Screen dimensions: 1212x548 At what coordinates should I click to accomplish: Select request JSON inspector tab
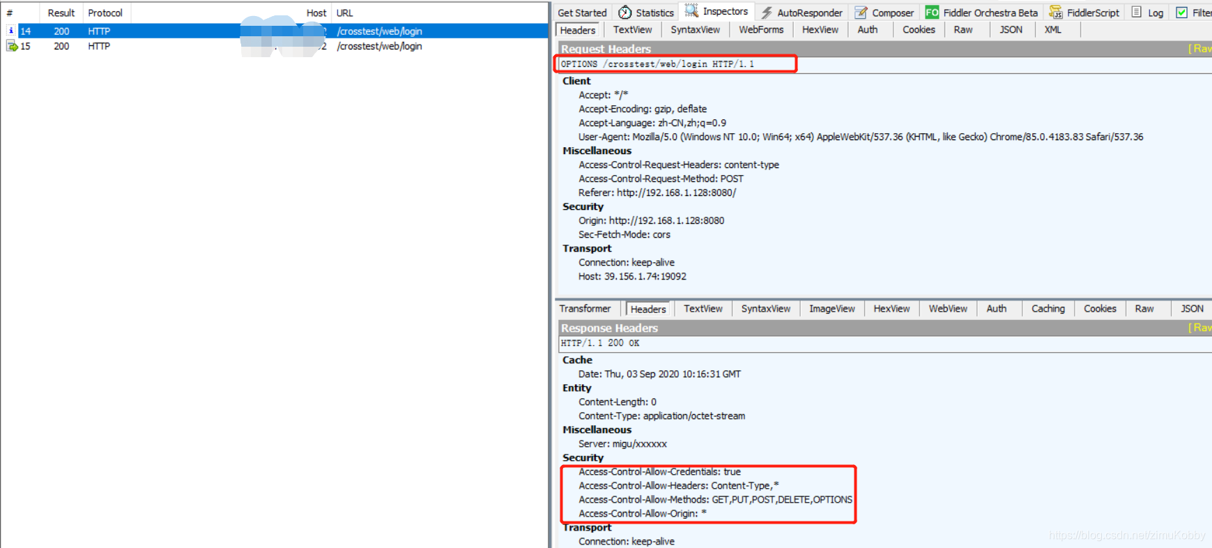coord(1011,29)
